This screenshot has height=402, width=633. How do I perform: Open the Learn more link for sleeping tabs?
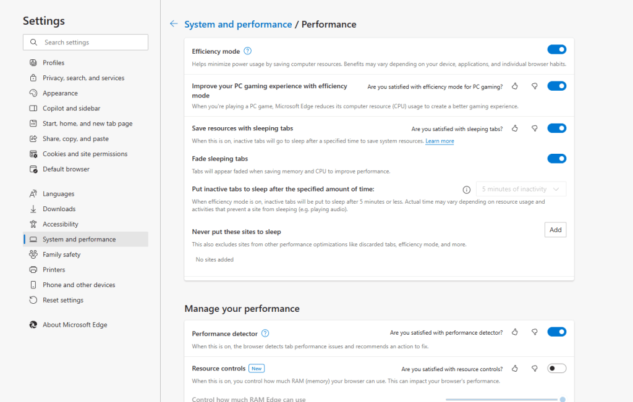(440, 141)
